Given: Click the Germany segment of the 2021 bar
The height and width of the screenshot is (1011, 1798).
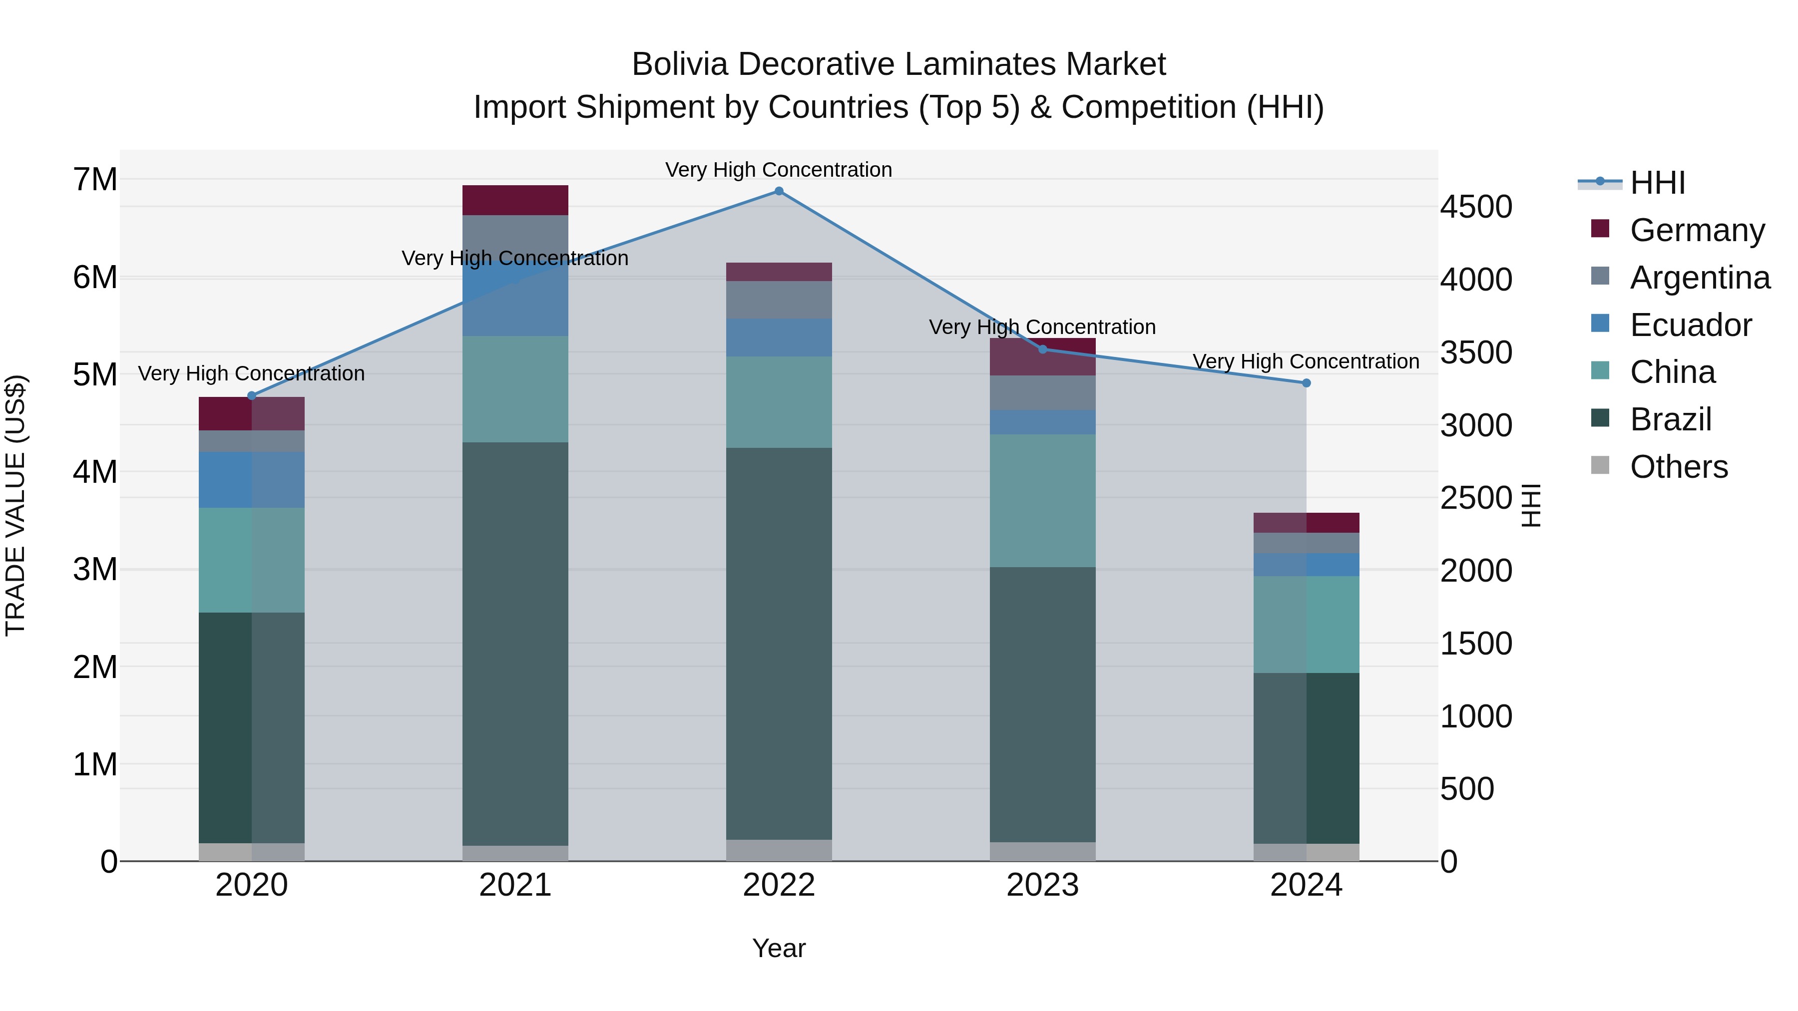Looking at the screenshot, I should click(515, 200).
